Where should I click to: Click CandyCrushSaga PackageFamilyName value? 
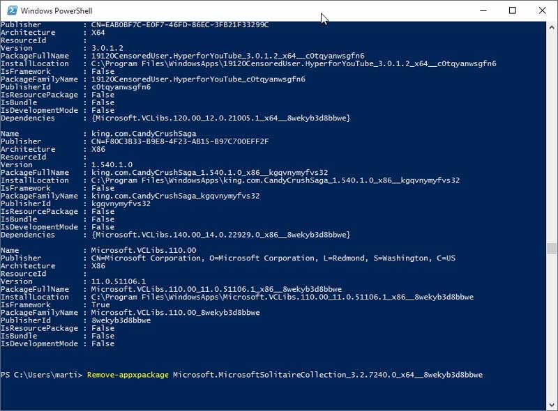(176, 196)
